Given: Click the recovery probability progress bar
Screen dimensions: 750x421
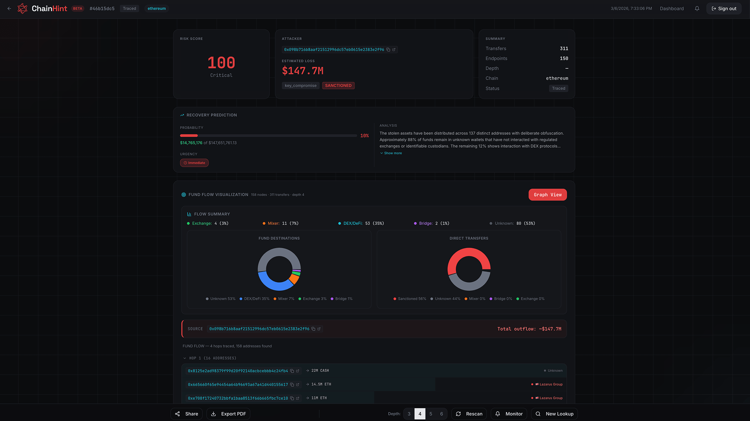Looking at the screenshot, I should point(268,136).
